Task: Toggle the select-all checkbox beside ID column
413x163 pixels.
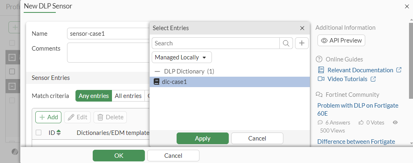Action: click(39, 132)
